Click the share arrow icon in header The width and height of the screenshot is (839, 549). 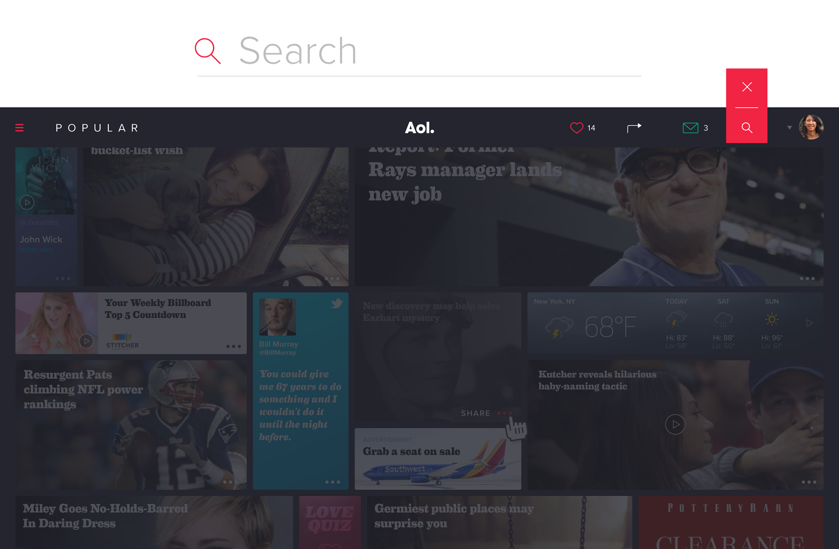pyautogui.click(x=634, y=128)
